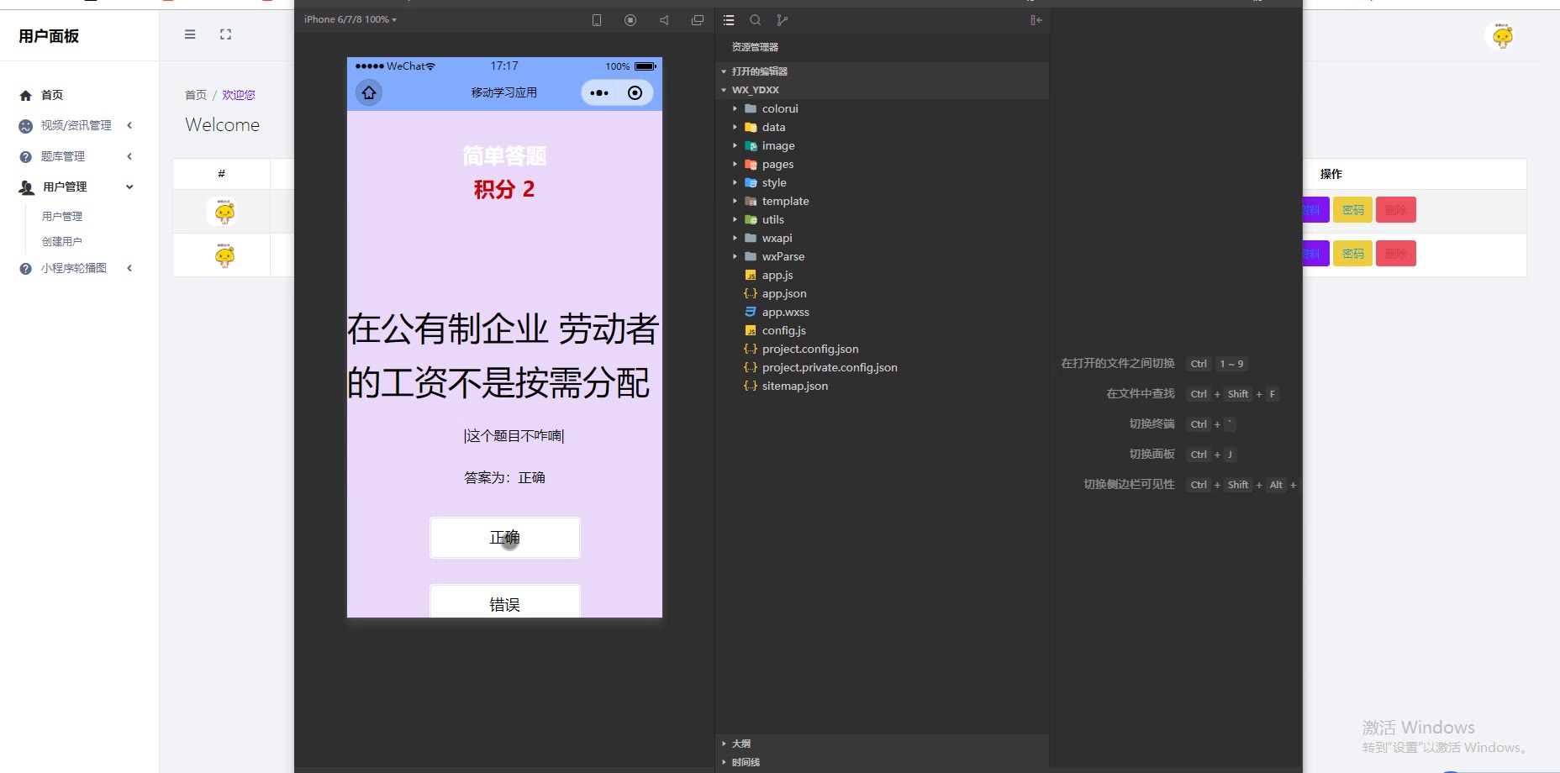Click the 欢迎您 breadcrumb link
This screenshot has height=773, width=1560.
click(x=239, y=95)
